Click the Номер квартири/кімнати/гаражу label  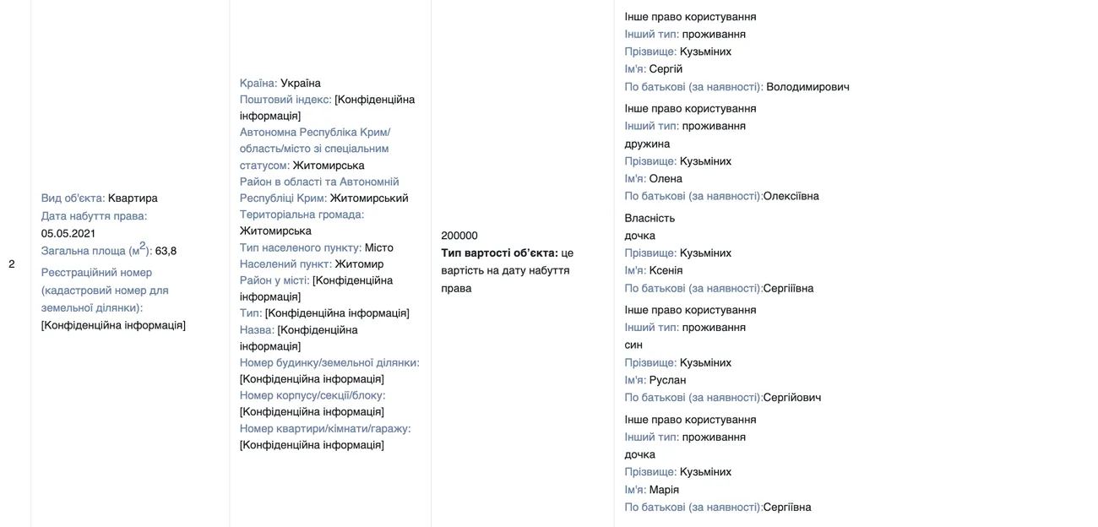(325, 429)
